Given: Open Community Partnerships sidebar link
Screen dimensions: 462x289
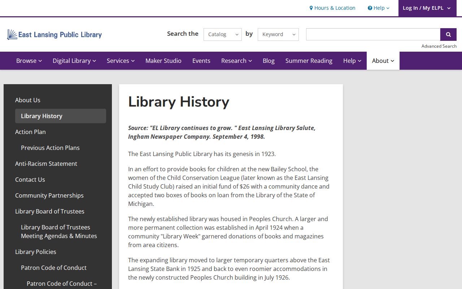Looking at the screenshot, I should click(49, 195).
